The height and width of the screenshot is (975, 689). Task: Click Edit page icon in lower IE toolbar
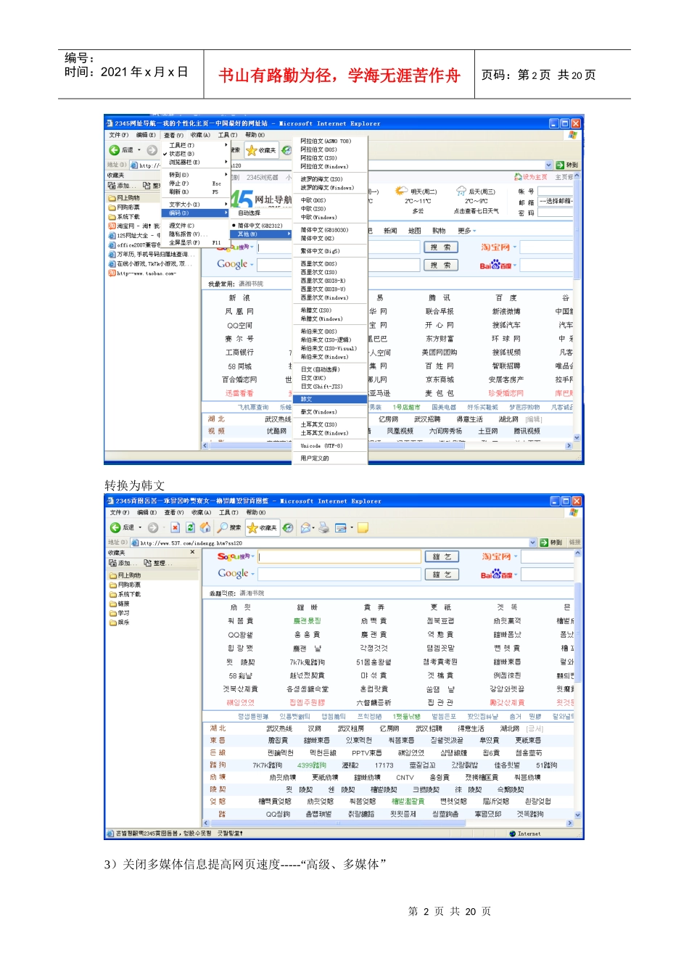tap(340, 527)
